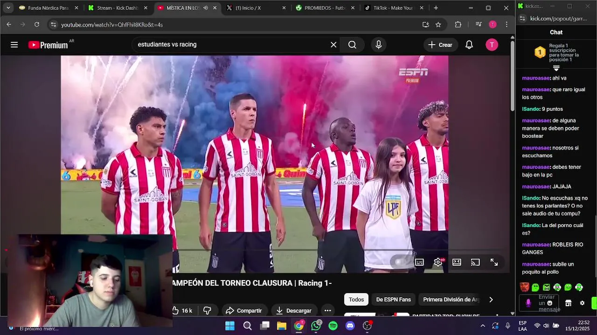This screenshot has height=335, width=597.
Task: Open the Crear dropdown button
Action: click(440, 45)
